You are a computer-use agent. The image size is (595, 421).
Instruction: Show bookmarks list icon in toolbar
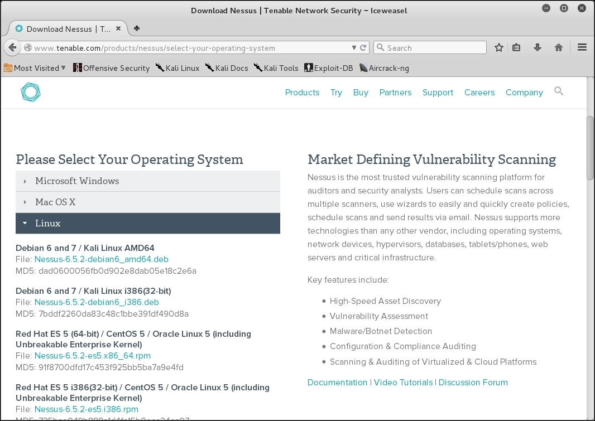tap(516, 48)
